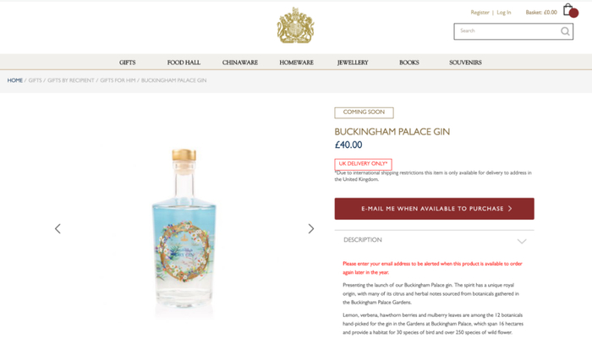Screen dimensions: 592x339
Task: Open the Gifts menu
Action: click(127, 63)
